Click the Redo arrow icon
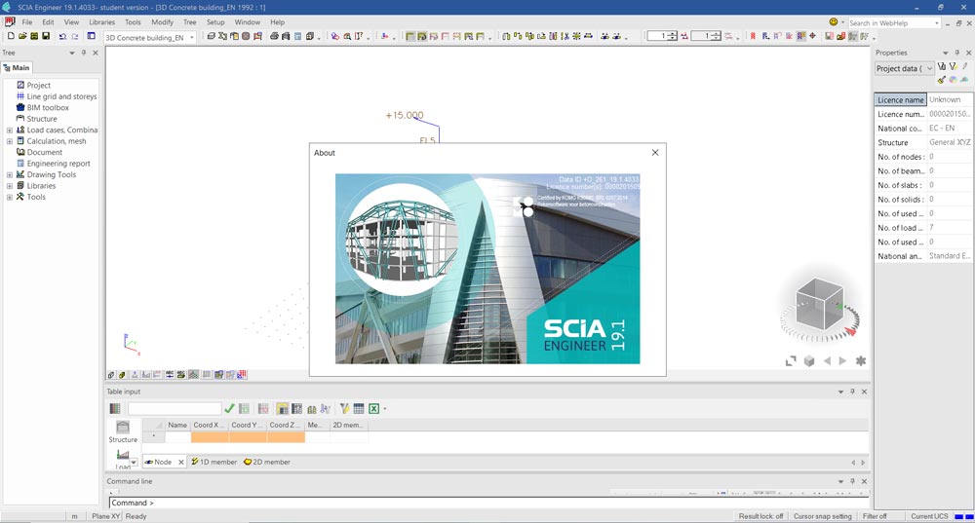Image resolution: width=975 pixels, height=523 pixels. coord(75,37)
